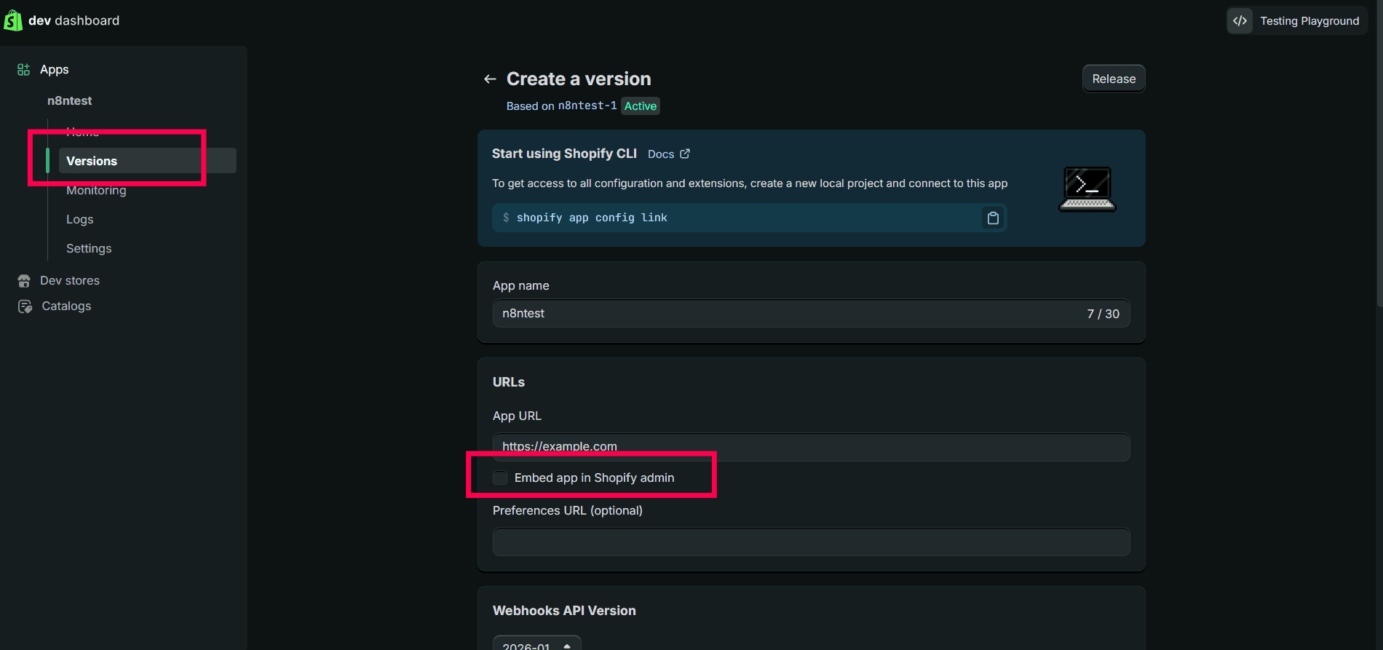This screenshot has width=1383, height=650.
Task: Open the Versions sidebar item
Action: (x=92, y=161)
